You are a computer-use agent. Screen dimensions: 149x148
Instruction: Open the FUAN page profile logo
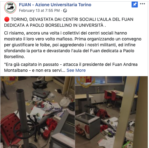tap(10, 7)
